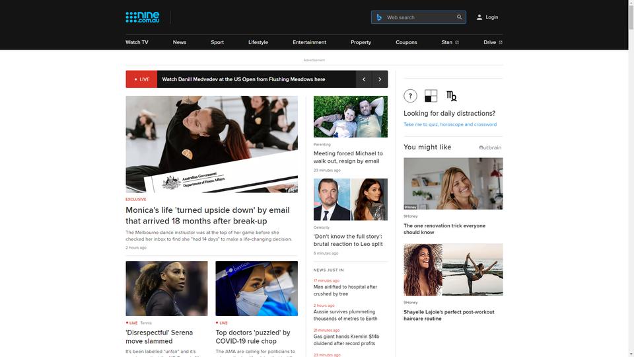Open the Entertainment menu
The image size is (634, 357).
click(x=309, y=42)
